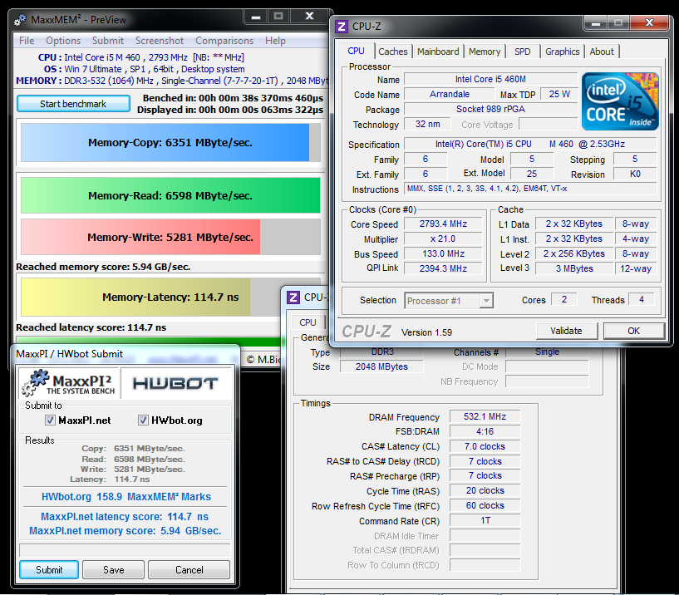This screenshot has width=679, height=595.
Task: Click the empty text field above Submit button
Action: [x=125, y=550]
